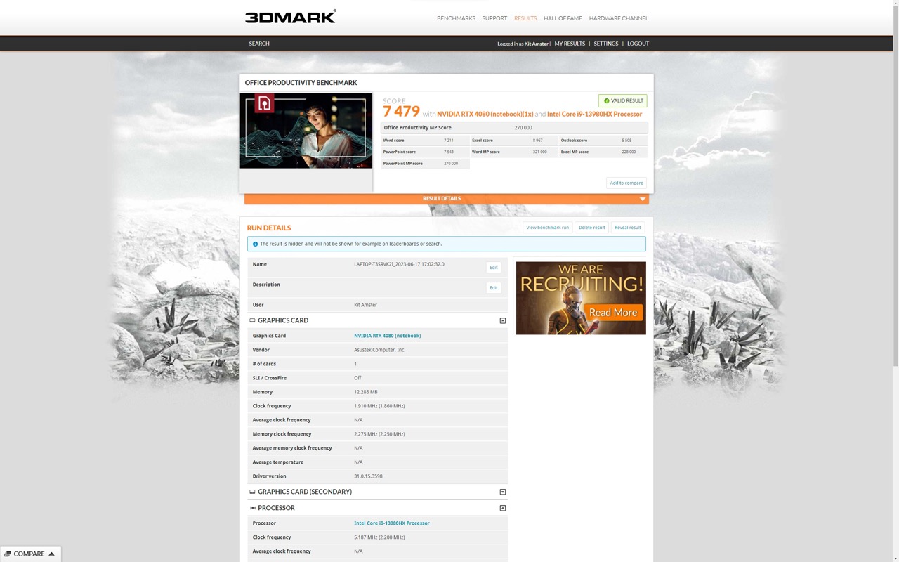Image resolution: width=899 pixels, height=562 pixels.
Task: Open NVIDIA RTX 4080 link in the score header
Action: pos(485,114)
